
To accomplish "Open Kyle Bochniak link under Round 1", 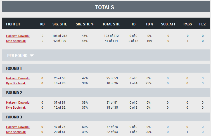I will 16,83.
